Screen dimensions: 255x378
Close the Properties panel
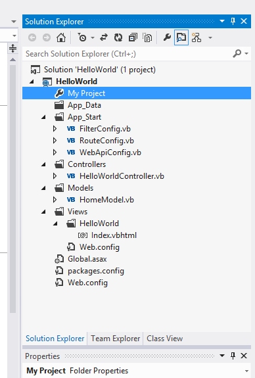(x=244, y=356)
